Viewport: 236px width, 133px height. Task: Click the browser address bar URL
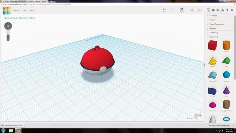click(37, 4)
